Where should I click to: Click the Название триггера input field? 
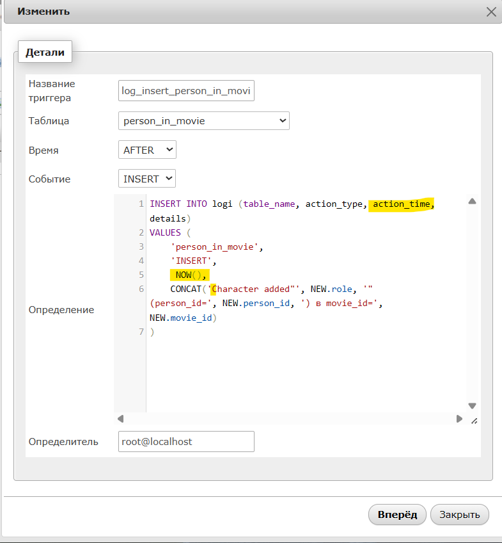point(186,91)
